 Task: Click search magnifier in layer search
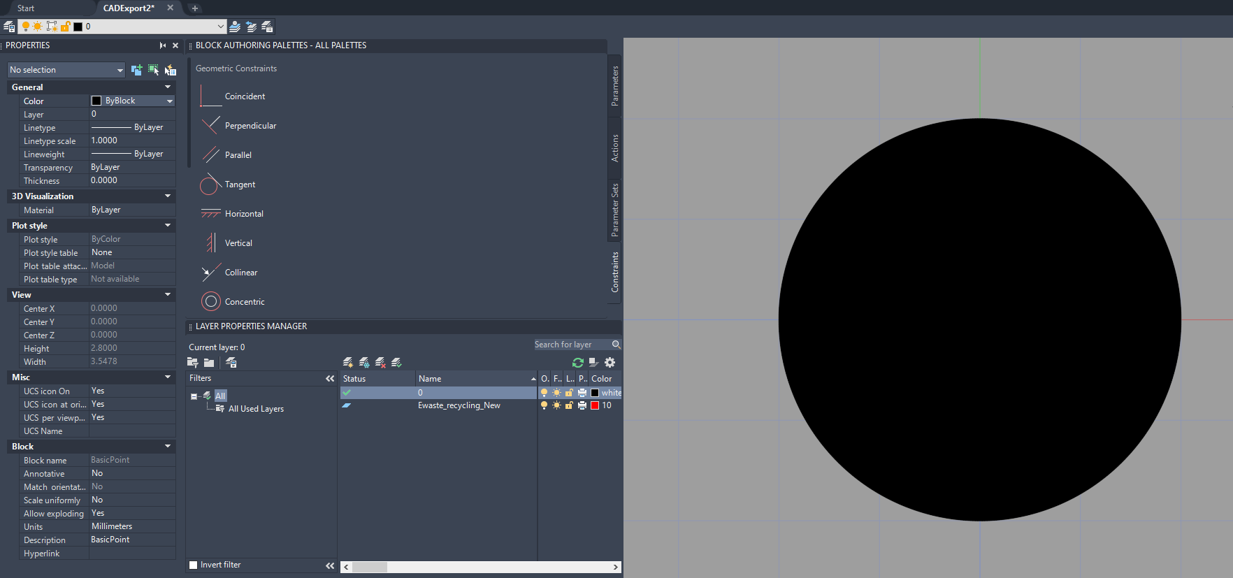[616, 345]
